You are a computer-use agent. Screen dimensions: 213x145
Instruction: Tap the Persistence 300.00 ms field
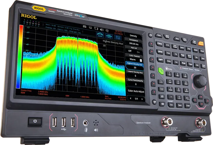(134, 42)
